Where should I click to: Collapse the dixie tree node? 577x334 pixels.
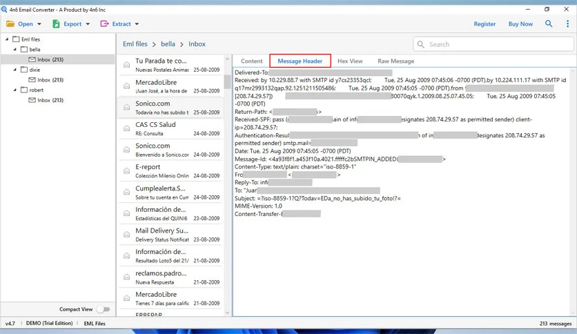pyautogui.click(x=15, y=70)
